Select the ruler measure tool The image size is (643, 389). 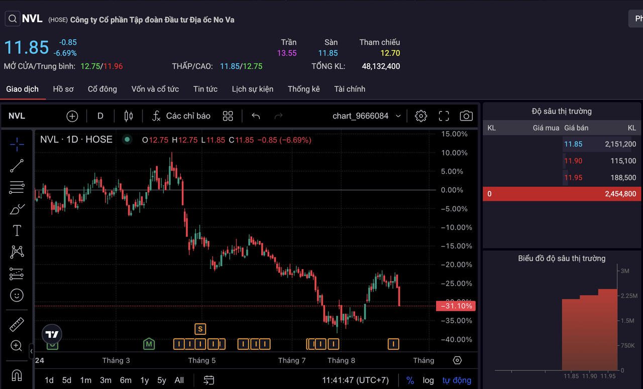[17, 325]
